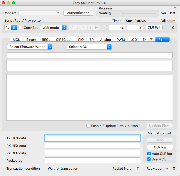The width and height of the screenshot is (180, 176).
Task: Tick Enable Update Firm. button checkbox
Action: (x=88, y=126)
